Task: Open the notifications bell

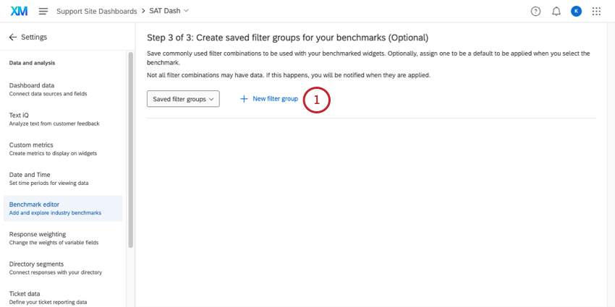Action: click(x=556, y=11)
